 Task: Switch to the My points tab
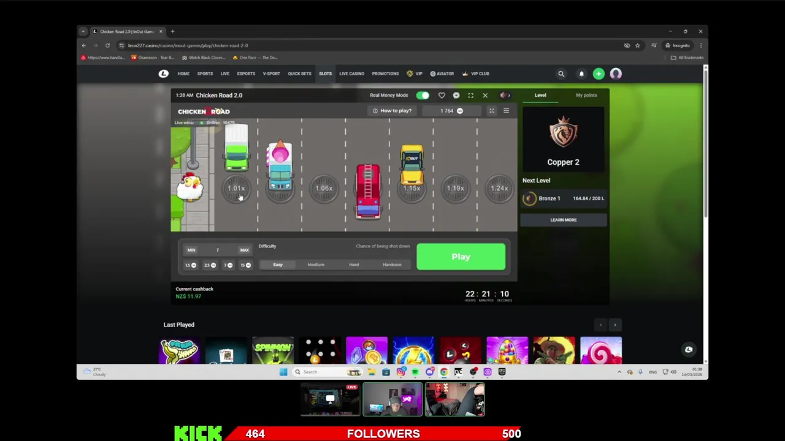pos(586,96)
